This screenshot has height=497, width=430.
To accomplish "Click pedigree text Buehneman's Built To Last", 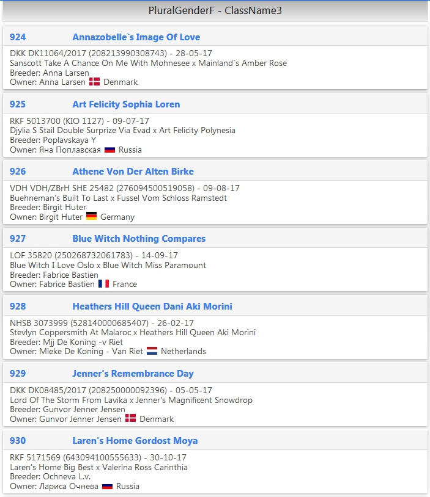I will [x=119, y=198].
